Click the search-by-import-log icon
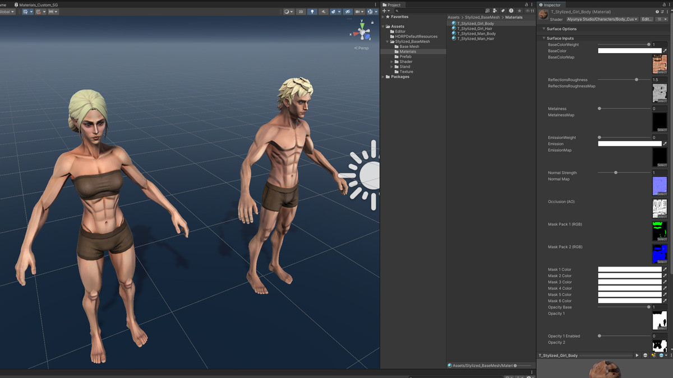 coord(511,11)
